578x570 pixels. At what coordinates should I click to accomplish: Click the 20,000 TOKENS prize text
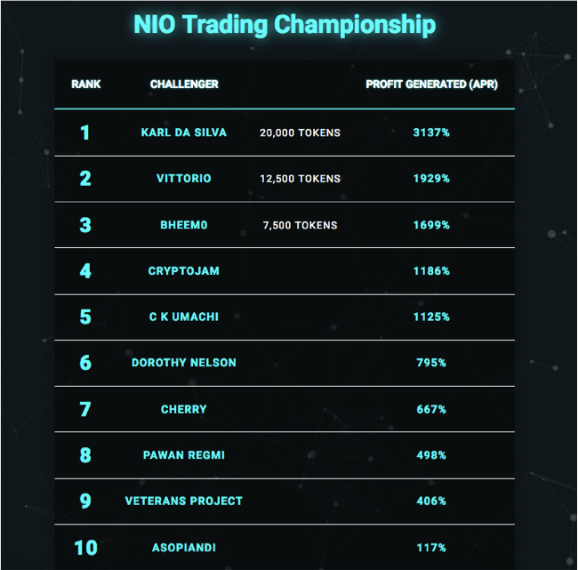pyautogui.click(x=300, y=132)
